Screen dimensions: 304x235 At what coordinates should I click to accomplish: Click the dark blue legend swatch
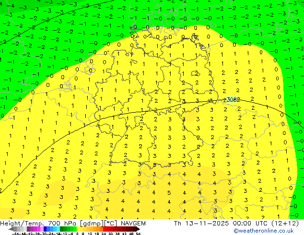coord(45,229)
